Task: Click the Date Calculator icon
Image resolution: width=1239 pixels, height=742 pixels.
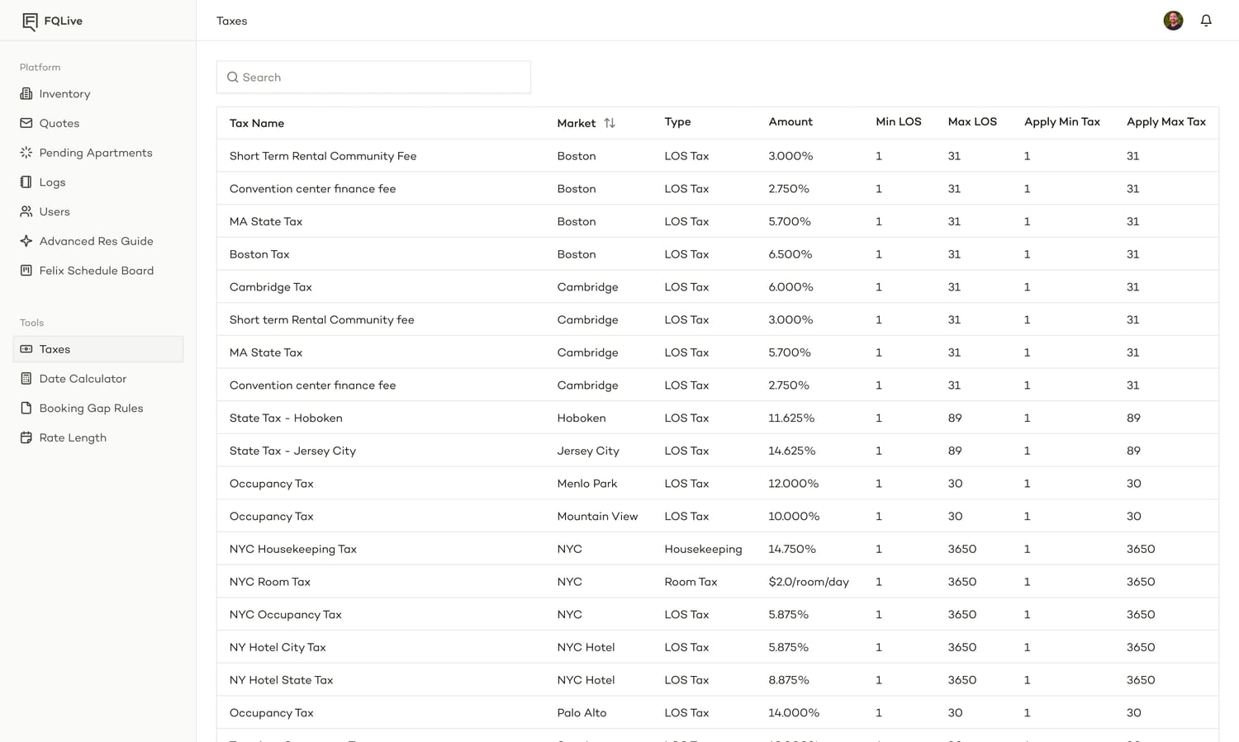Action: point(26,379)
